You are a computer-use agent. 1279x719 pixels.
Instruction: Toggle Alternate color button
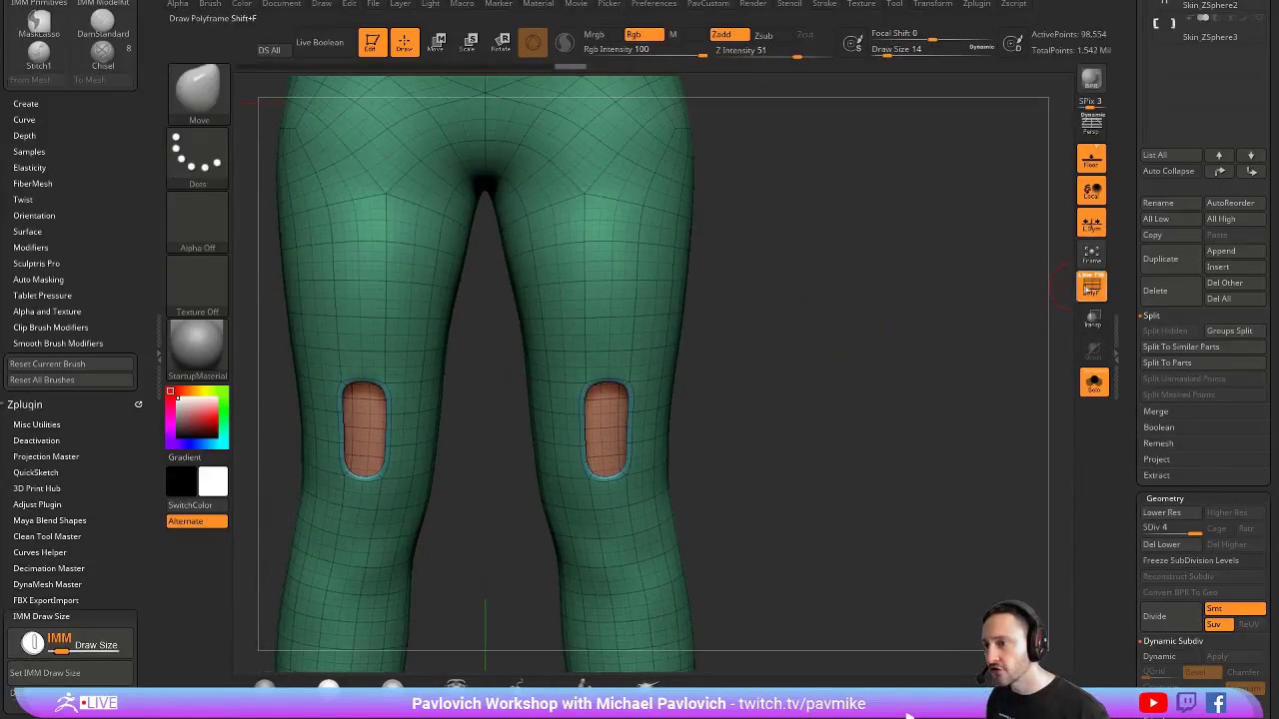197,521
